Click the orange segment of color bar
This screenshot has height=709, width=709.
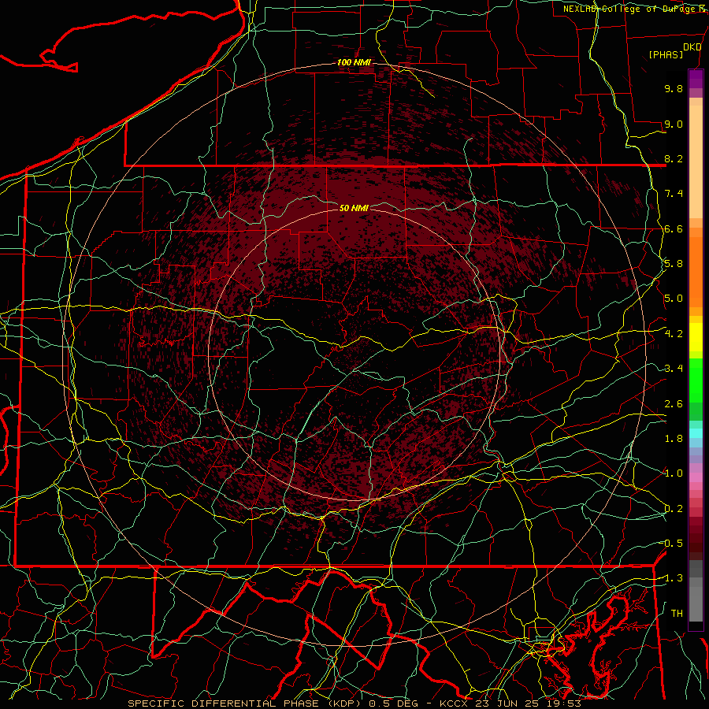[696, 271]
